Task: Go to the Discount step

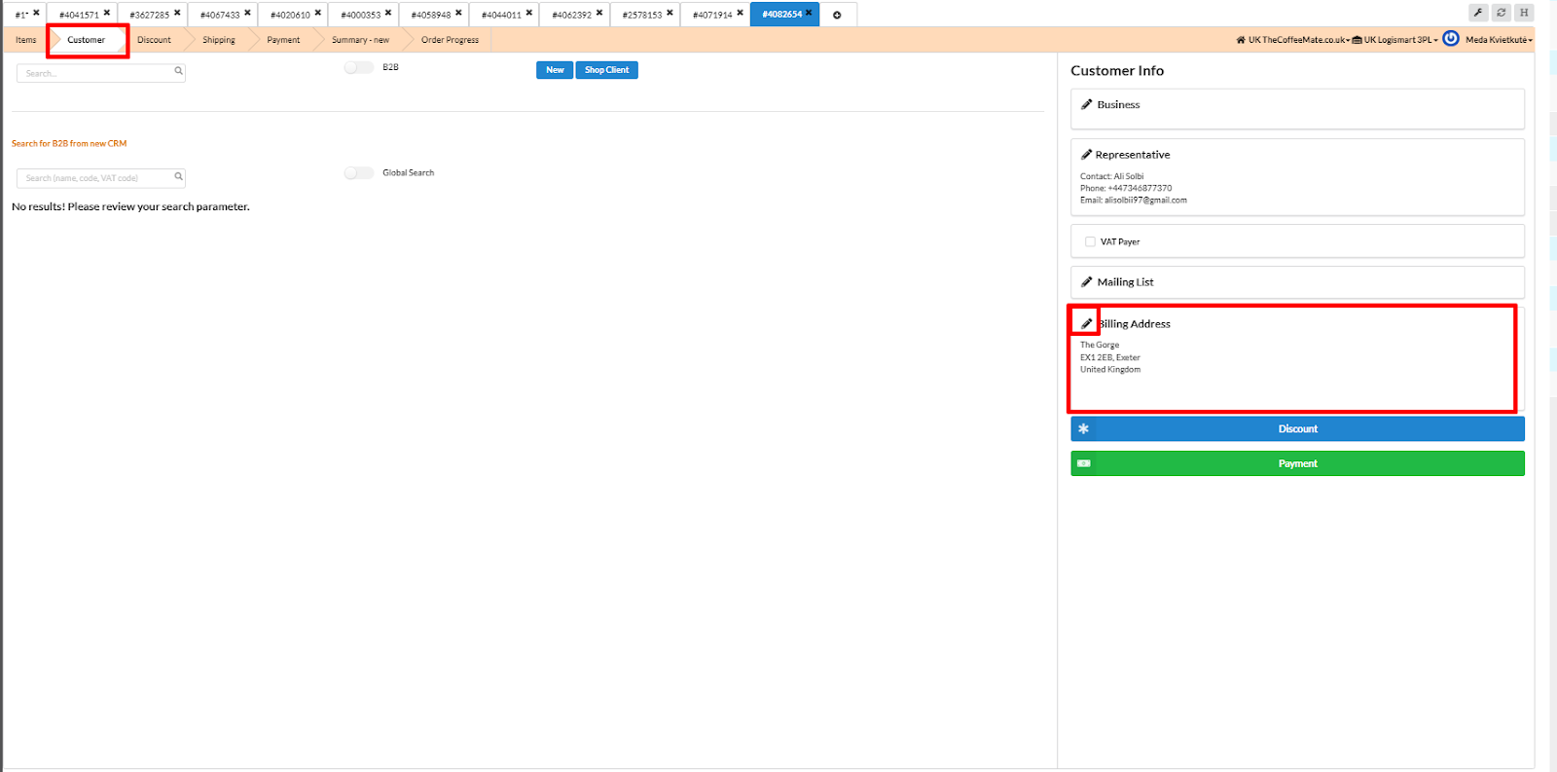Action: 154,40
